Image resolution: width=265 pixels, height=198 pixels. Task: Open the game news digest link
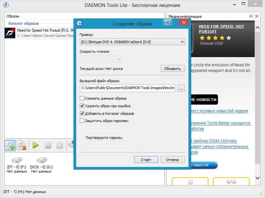click(x=219, y=111)
